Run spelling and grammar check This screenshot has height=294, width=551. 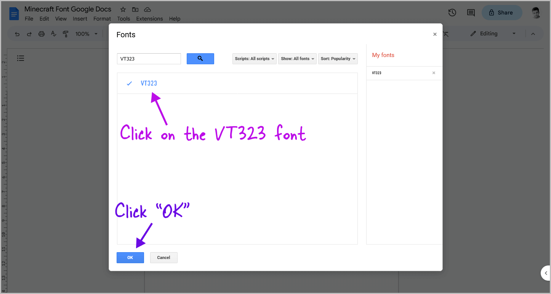point(54,34)
